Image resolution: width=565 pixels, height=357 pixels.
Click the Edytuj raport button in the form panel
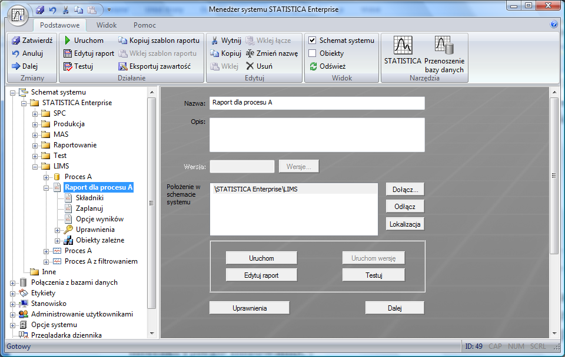point(261,275)
